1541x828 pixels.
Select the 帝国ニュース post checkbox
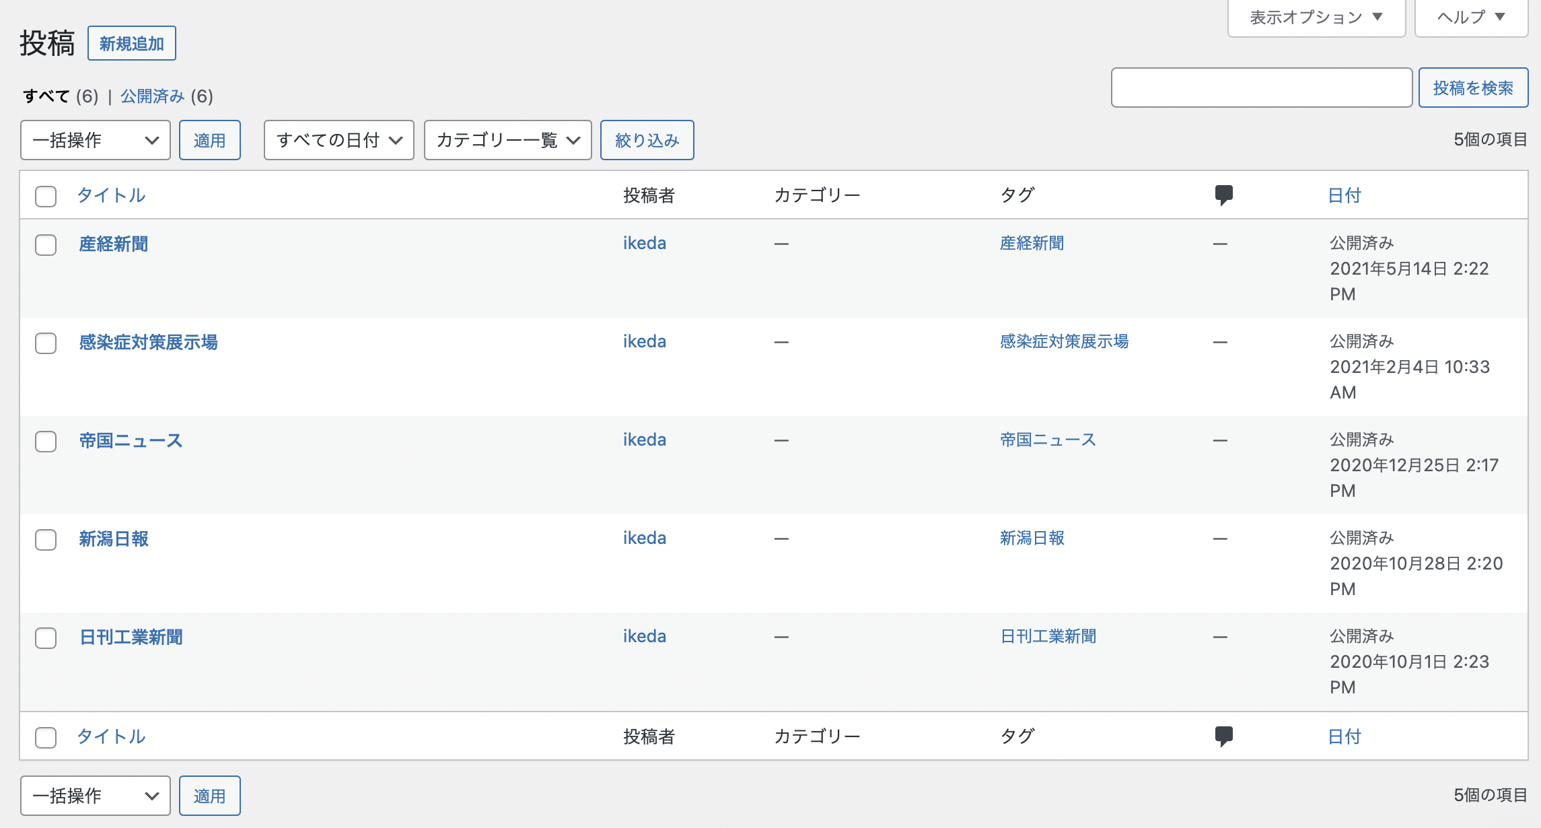click(x=46, y=442)
